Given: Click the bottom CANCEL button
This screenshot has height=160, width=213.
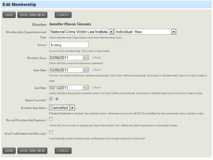Looking at the screenshot, I should [x=63, y=151].
